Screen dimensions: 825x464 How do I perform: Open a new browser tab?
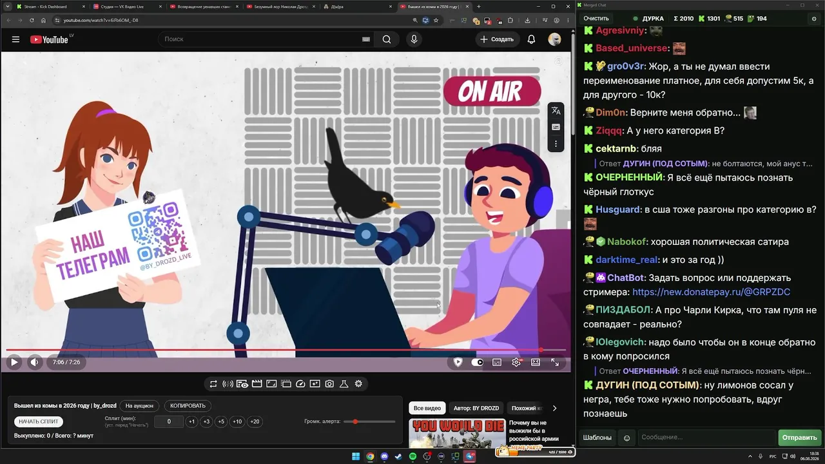[480, 6]
